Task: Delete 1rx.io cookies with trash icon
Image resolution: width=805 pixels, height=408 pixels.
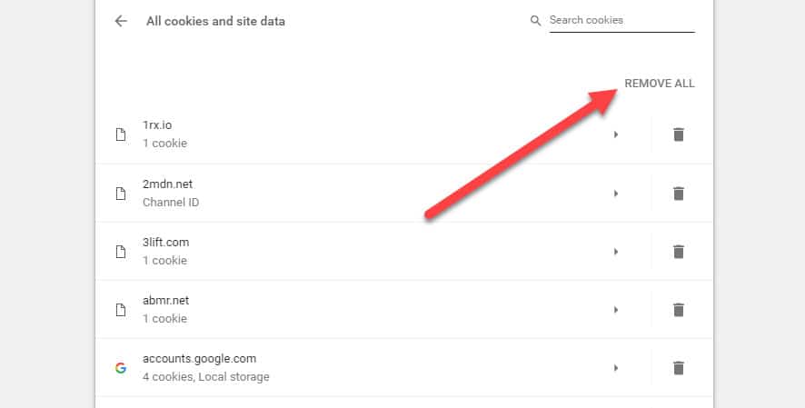Action: click(x=678, y=134)
